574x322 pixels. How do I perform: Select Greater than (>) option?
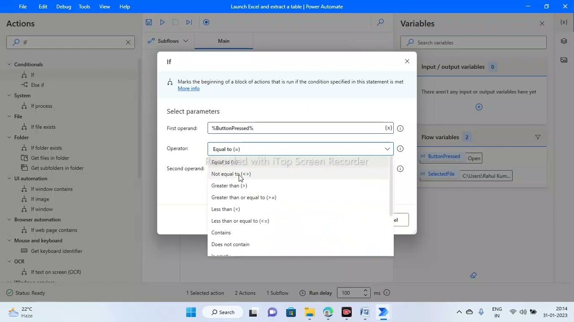[x=299, y=186]
